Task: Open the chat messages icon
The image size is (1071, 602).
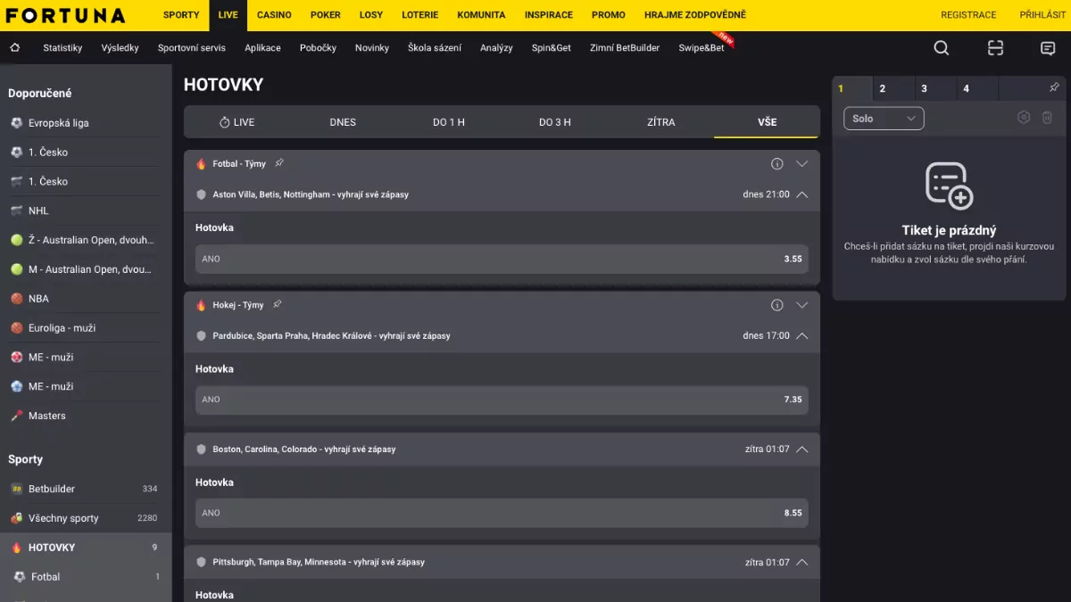Action: (1048, 48)
